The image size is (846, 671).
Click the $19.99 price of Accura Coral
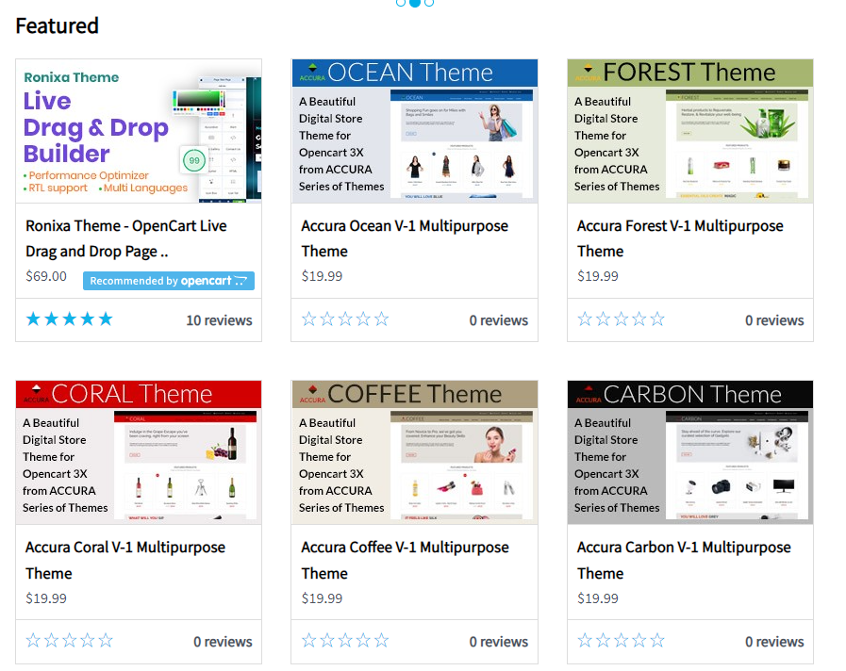click(x=46, y=598)
